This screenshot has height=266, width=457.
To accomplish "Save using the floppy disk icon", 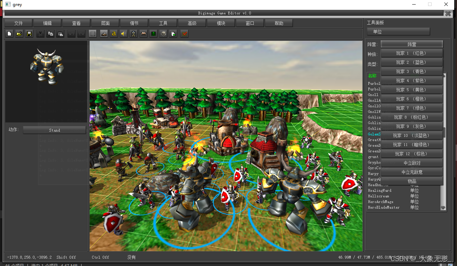I will [x=29, y=34].
